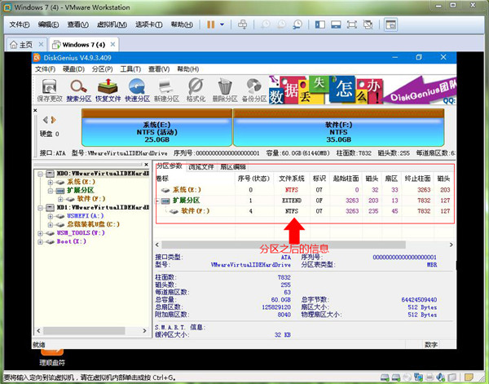Close the Windows 7 (4) VM tab
Screen dimensions: 489x384
click(113, 44)
